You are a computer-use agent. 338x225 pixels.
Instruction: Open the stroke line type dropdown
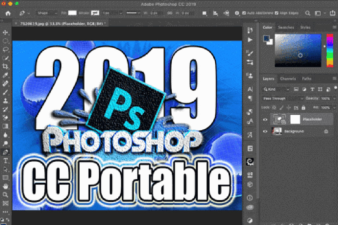(x=133, y=13)
